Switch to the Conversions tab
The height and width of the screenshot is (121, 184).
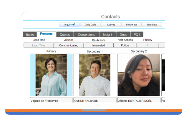(86, 35)
